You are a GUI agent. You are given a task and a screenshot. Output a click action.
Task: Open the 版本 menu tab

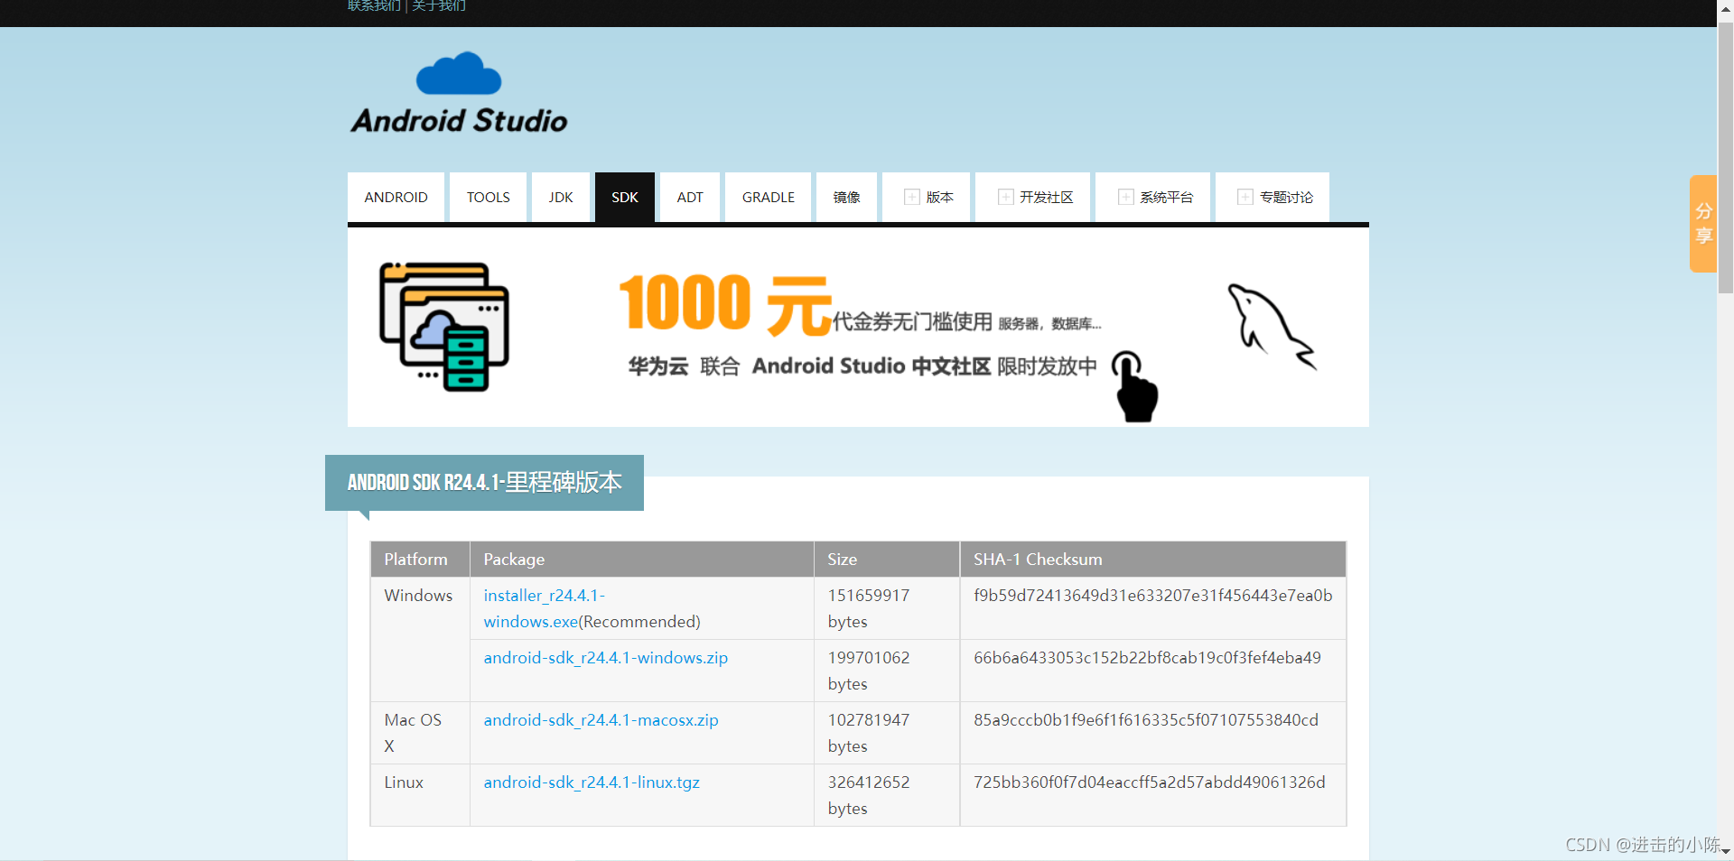(927, 197)
